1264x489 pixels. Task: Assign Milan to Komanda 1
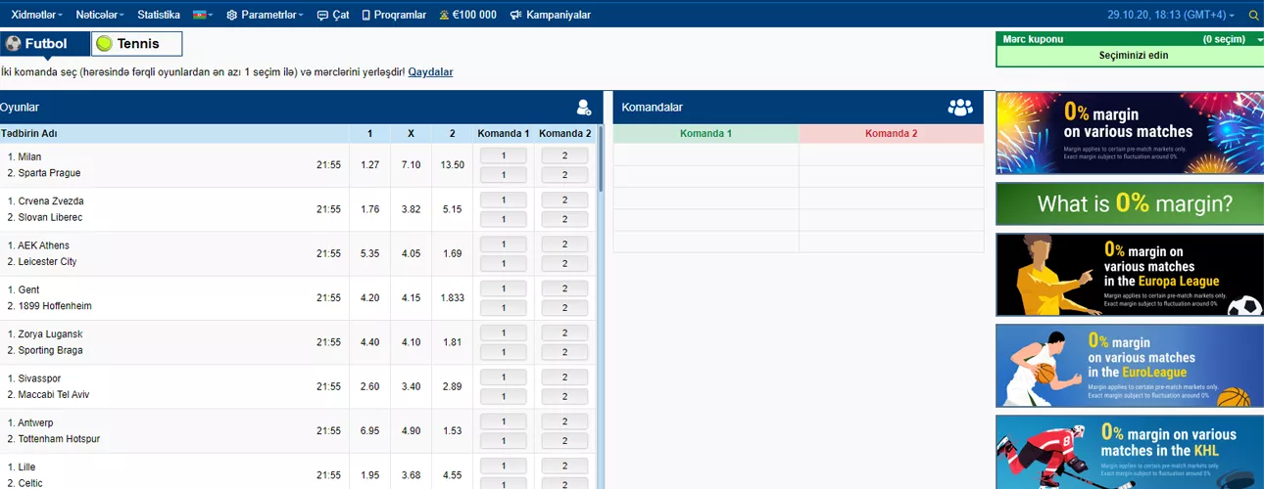pos(504,156)
